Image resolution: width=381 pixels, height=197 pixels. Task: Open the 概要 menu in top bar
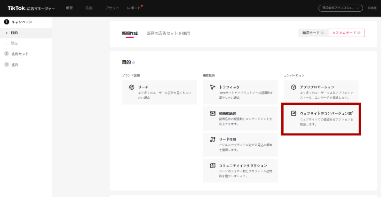tap(69, 8)
